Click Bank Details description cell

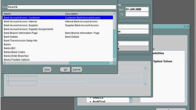coord(72,37)
